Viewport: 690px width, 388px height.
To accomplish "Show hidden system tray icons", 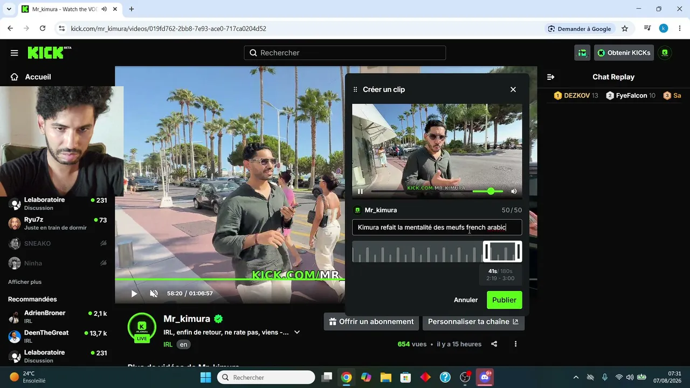I will coord(576,377).
